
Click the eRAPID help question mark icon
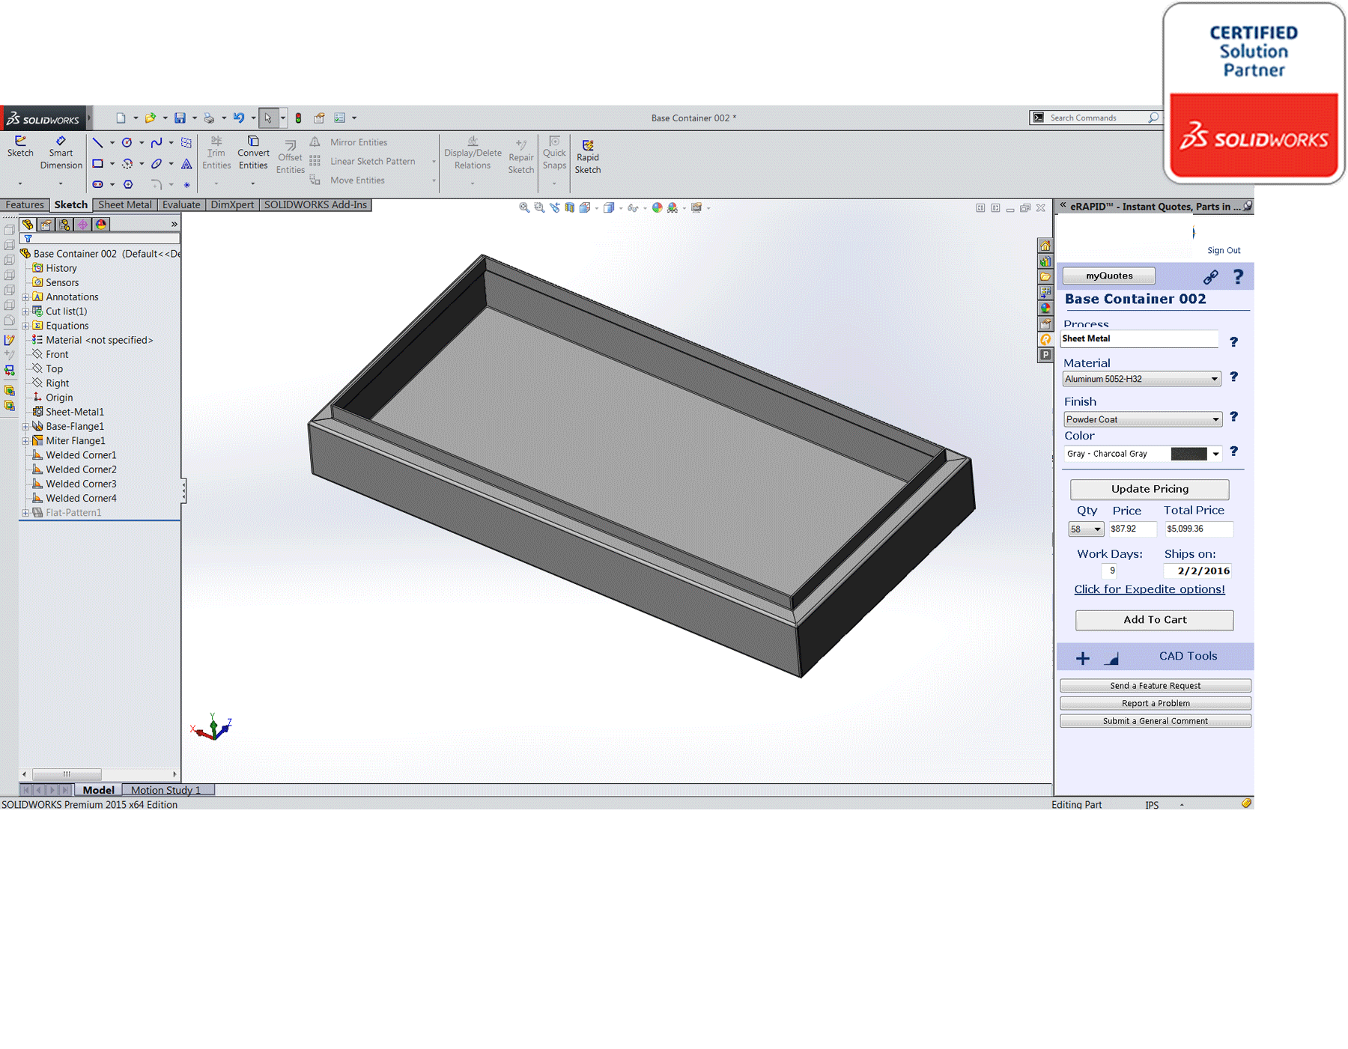pos(1238,277)
